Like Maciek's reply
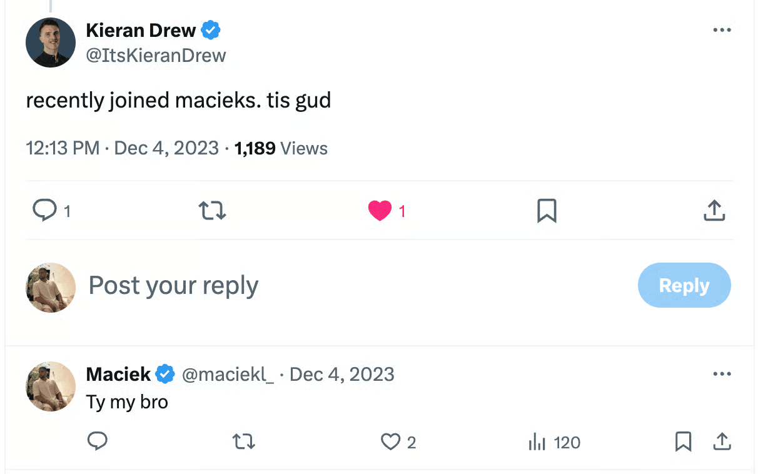758x474 pixels. (x=390, y=442)
